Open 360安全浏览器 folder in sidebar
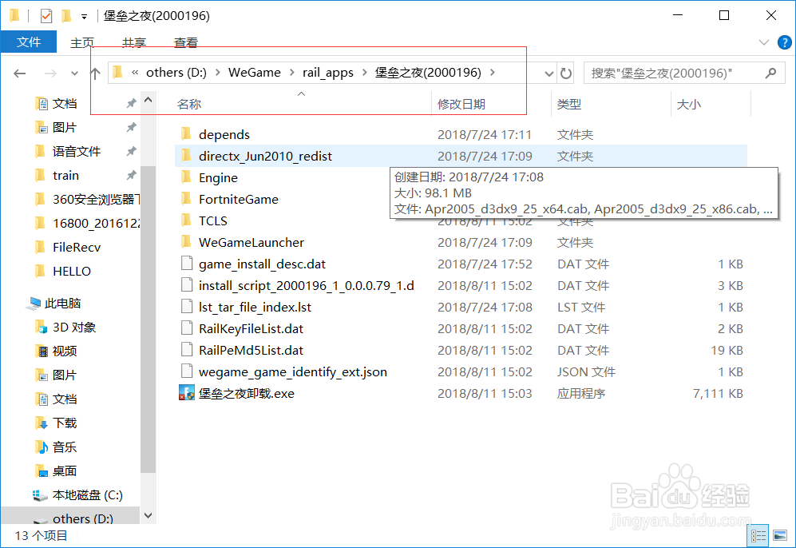This screenshot has height=548, width=796. point(96,199)
